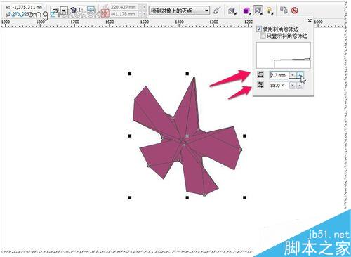Click the bottom-left selection handle
Viewport: 351px width, 257px height.
130,198
